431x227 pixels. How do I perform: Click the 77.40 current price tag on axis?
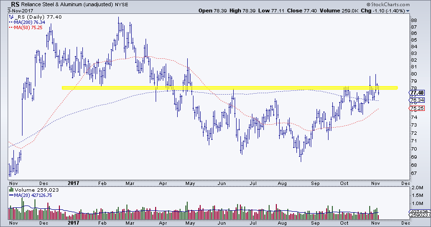pos(417,93)
